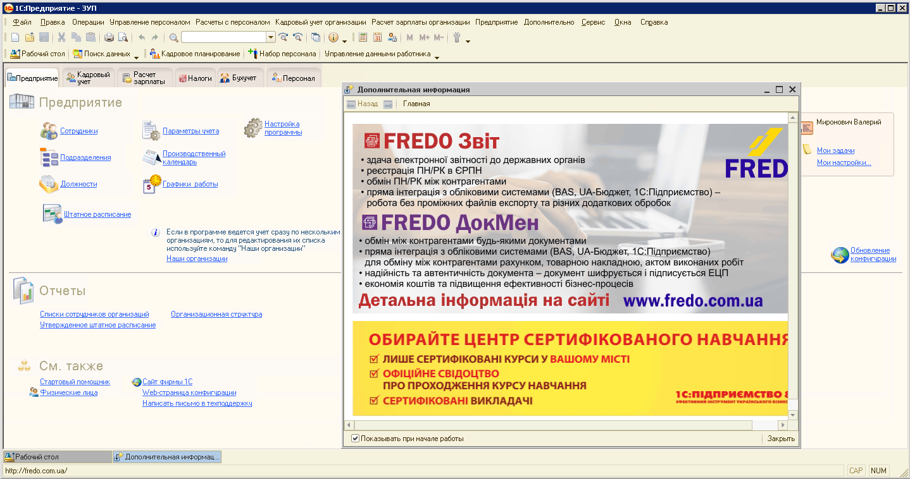Viewport: 910px width, 479px height.
Task: Open Print preview from the toolbar
Action: pos(123,37)
